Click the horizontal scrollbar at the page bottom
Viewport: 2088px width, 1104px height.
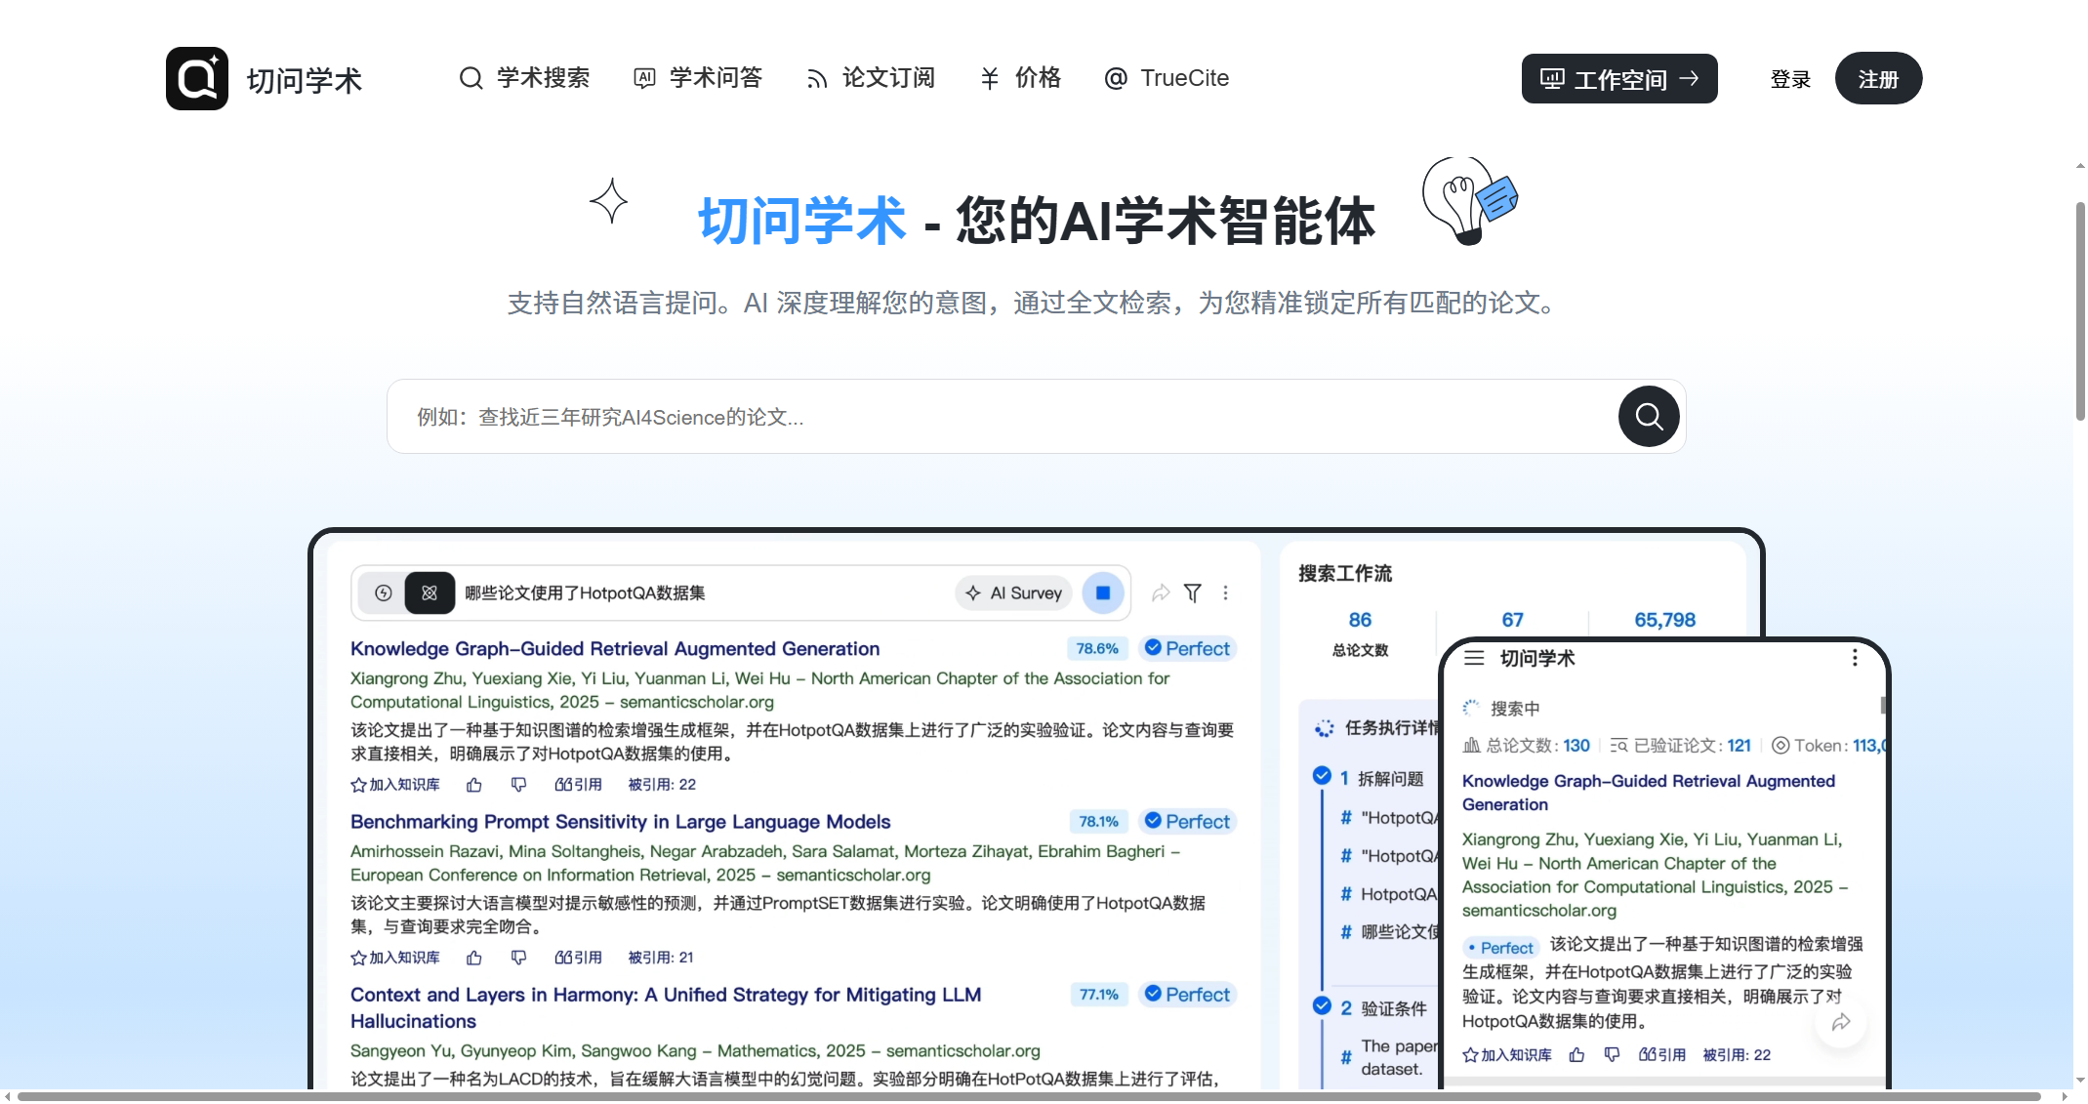1029,1096
